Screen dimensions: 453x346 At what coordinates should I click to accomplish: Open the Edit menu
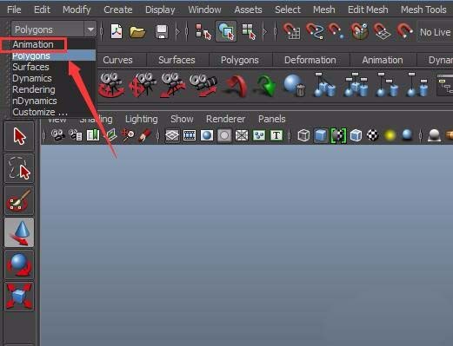click(42, 10)
